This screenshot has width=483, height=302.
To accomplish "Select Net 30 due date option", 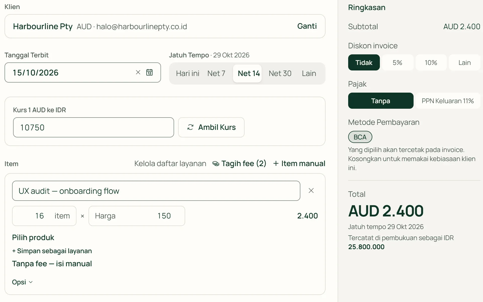I will [x=280, y=73].
